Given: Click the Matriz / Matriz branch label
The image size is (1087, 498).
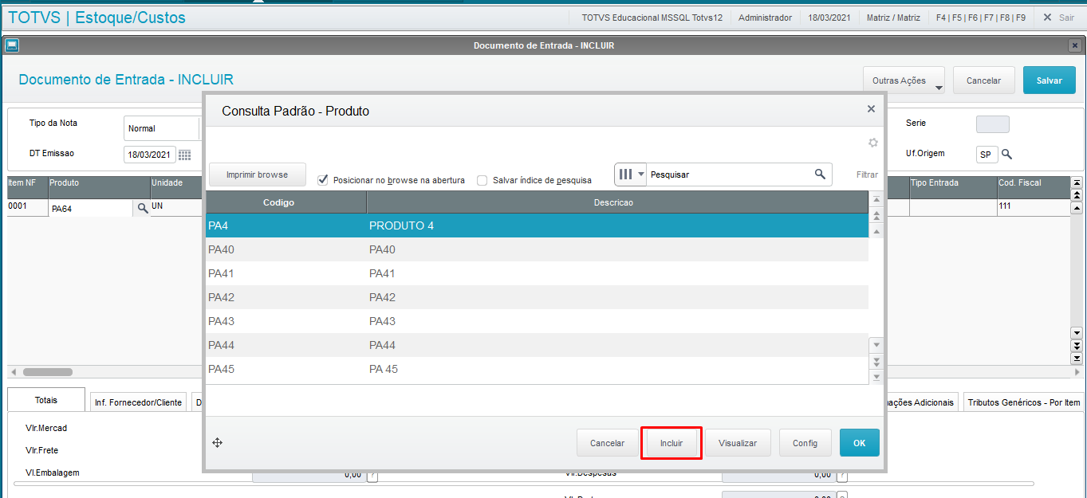Looking at the screenshot, I should 893,18.
